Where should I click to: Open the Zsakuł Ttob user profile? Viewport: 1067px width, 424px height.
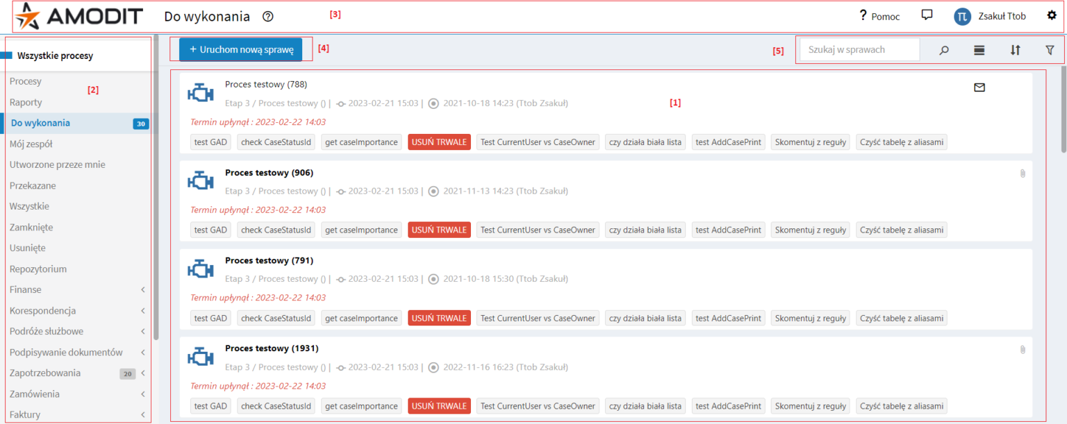coord(990,16)
